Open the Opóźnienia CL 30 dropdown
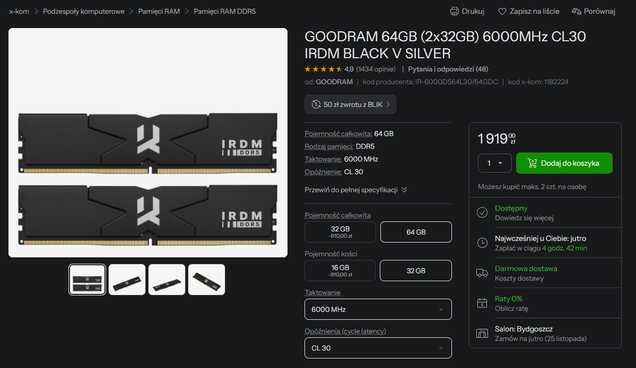The width and height of the screenshot is (636, 368). pyautogui.click(x=378, y=348)
